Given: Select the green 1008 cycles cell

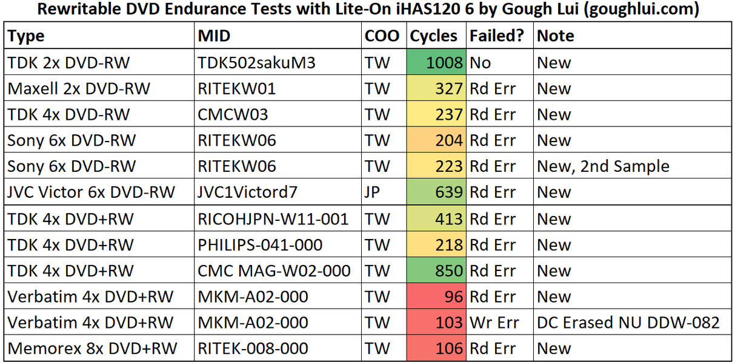Looking at the screenshot, I should (436, 63).
